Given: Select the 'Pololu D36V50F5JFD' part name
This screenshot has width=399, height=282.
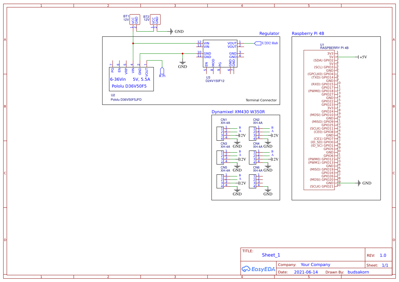Looking at the screenshot, I should 126,100.
